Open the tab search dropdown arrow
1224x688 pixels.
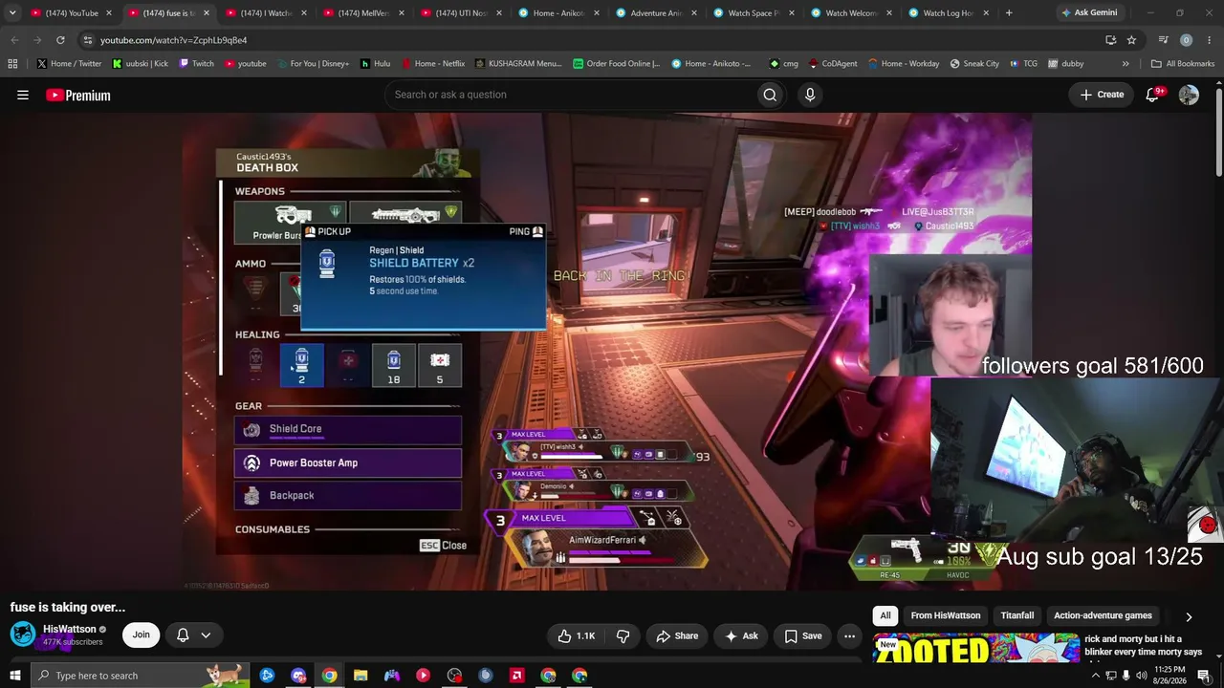coord(12,12)
